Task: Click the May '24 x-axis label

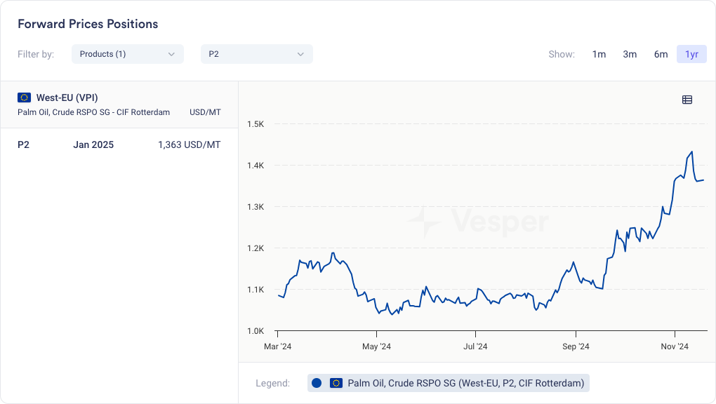Action: (x=377, y=346)
